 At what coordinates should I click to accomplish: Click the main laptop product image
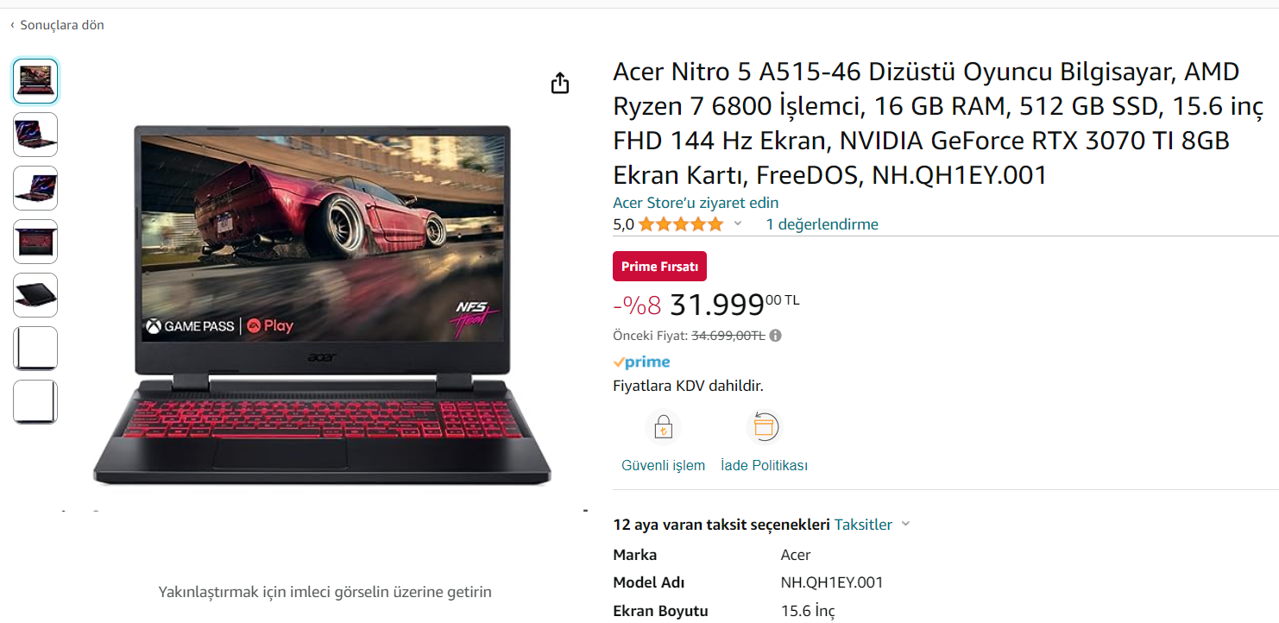click(x=322, y=305)
